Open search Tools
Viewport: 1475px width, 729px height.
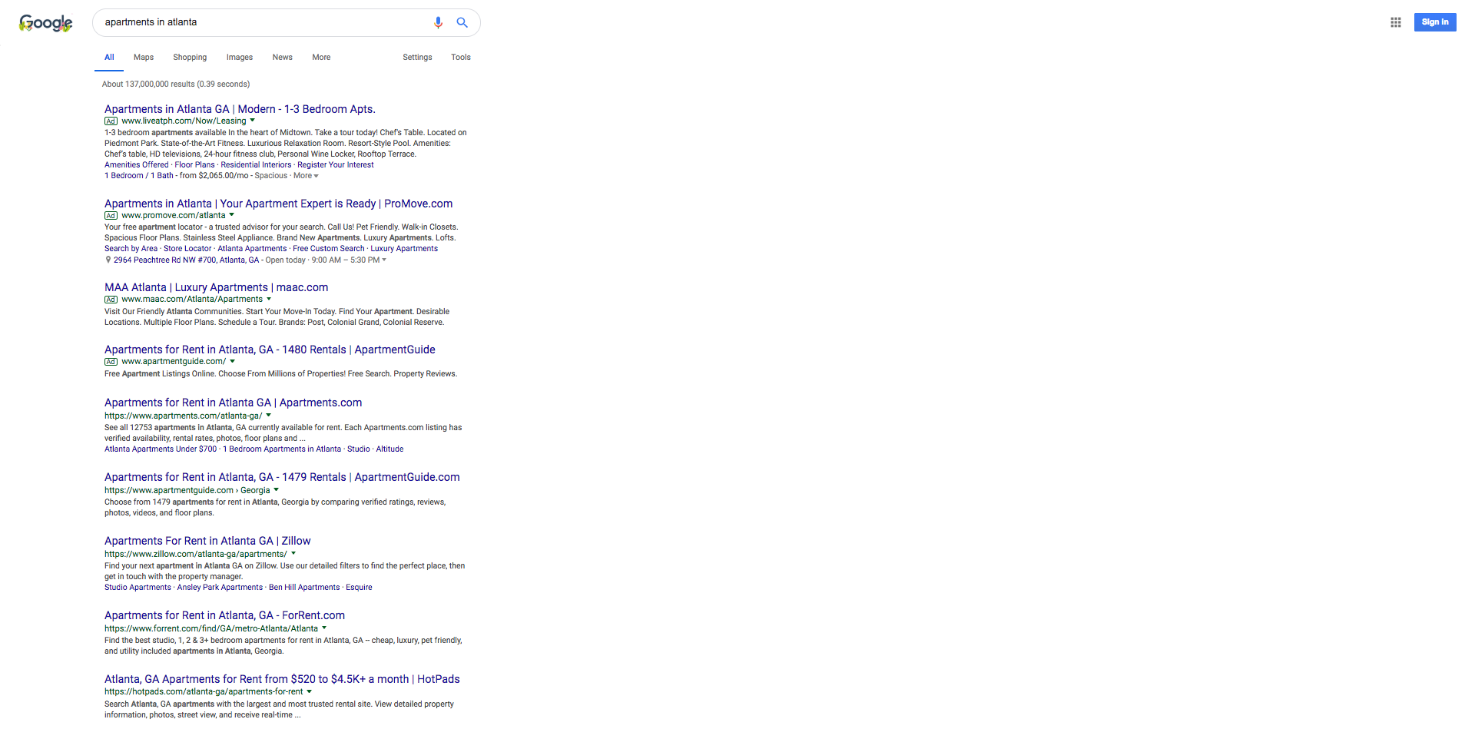tap(461, 58)
